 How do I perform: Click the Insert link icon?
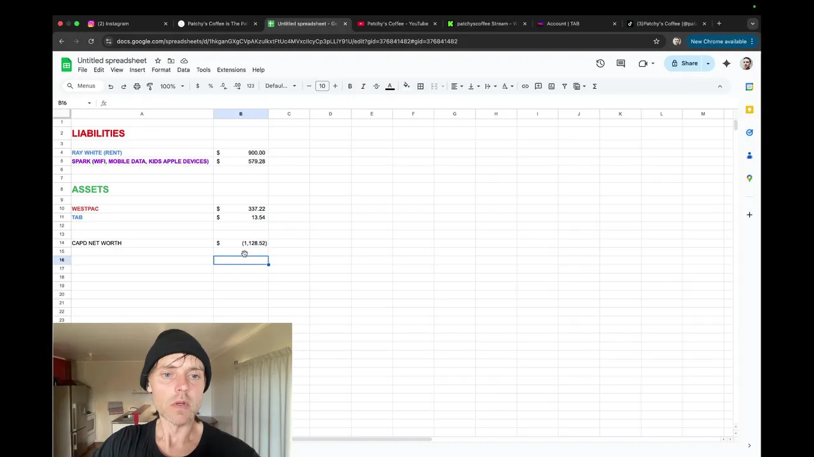click(x=525, y=86)
